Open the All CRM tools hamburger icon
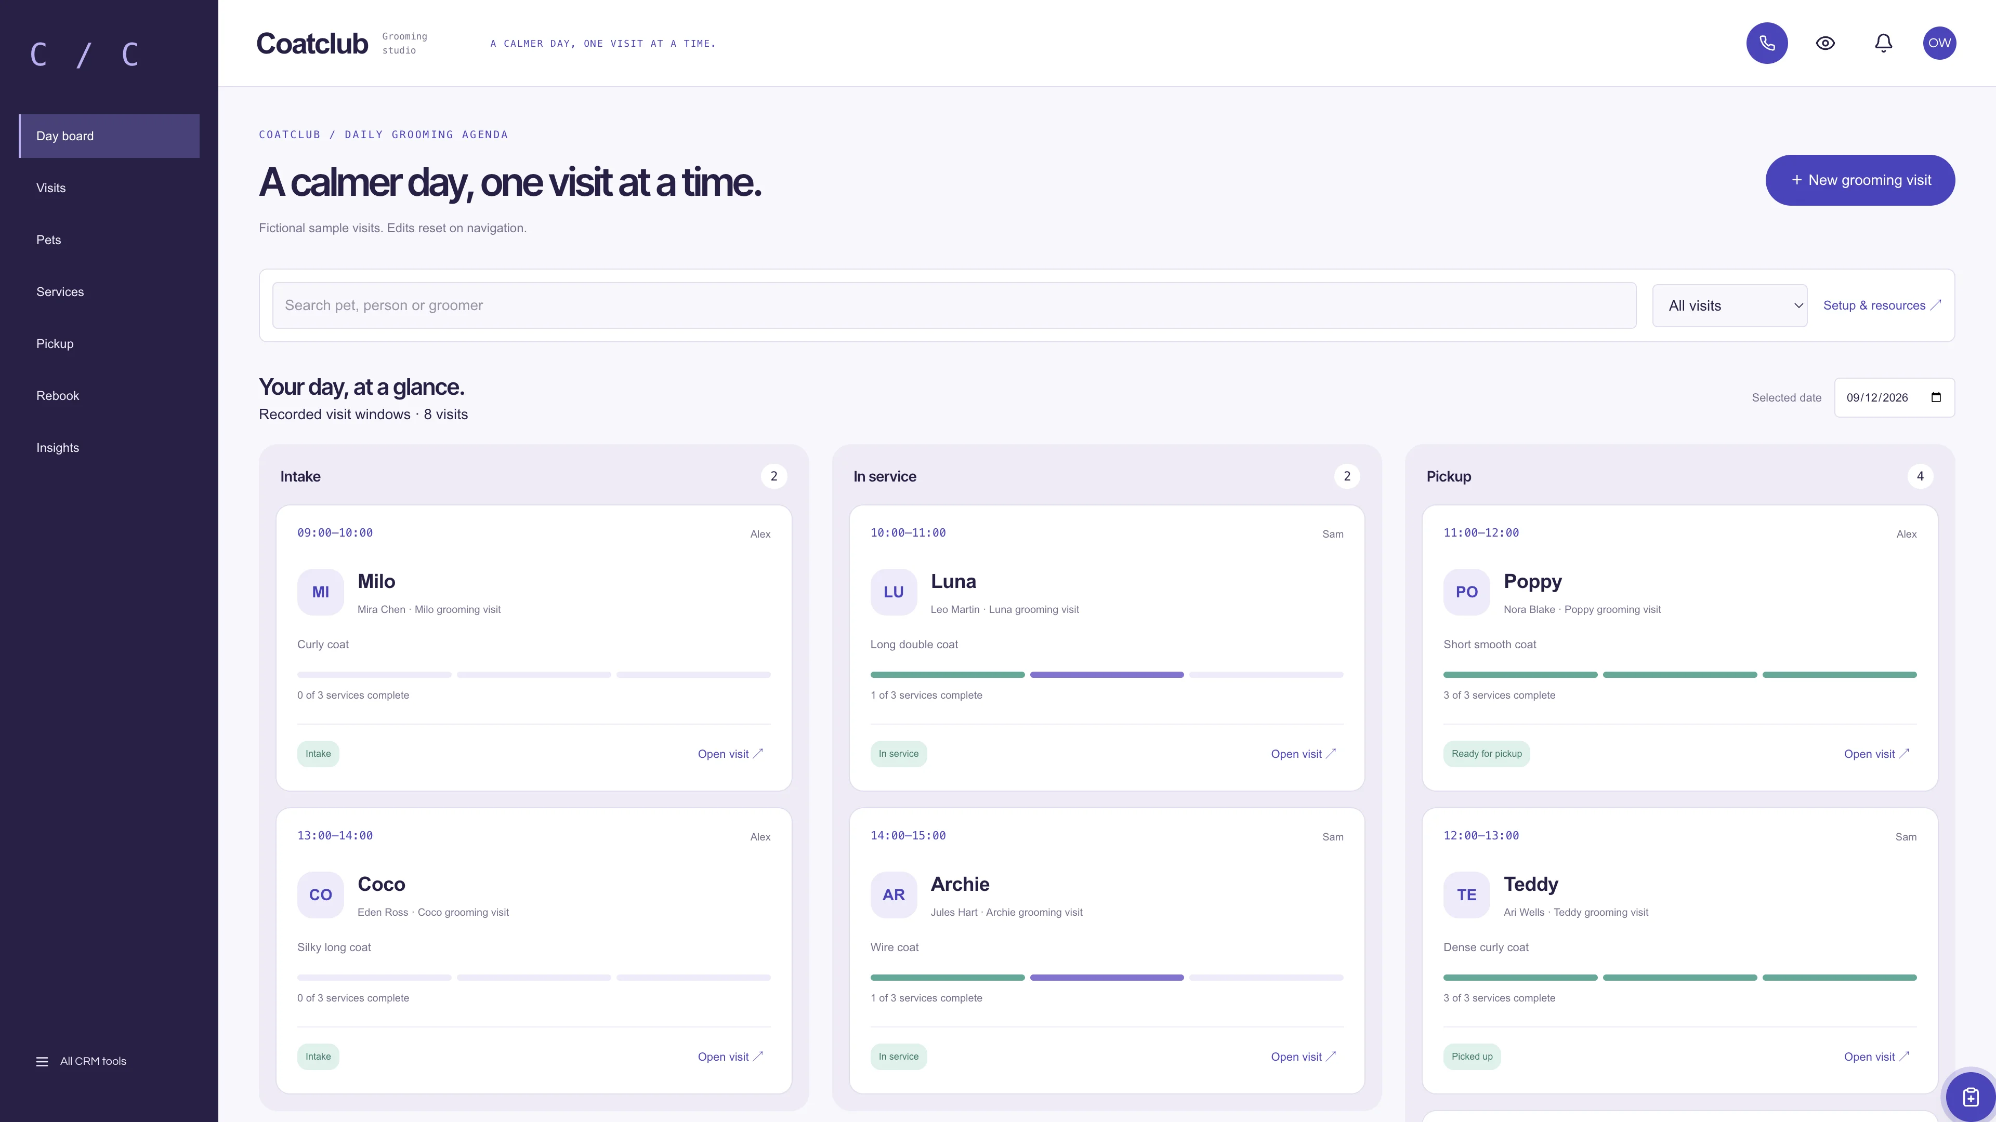Screen dimensions: 1996x1122 click(42, 1062)
